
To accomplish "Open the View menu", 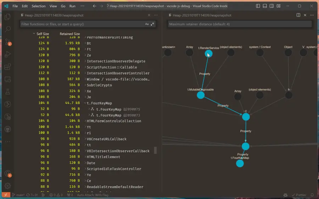I will (x=53, y=6).
